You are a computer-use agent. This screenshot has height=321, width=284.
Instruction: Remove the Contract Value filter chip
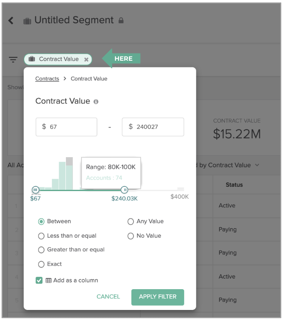(86, 59)
